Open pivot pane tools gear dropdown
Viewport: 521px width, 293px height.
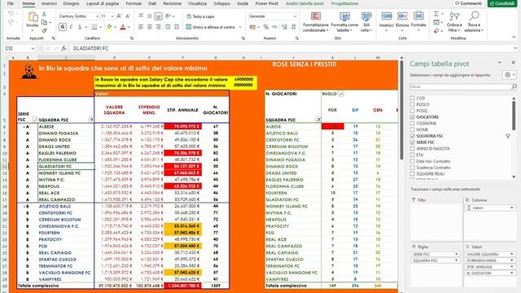510,75
